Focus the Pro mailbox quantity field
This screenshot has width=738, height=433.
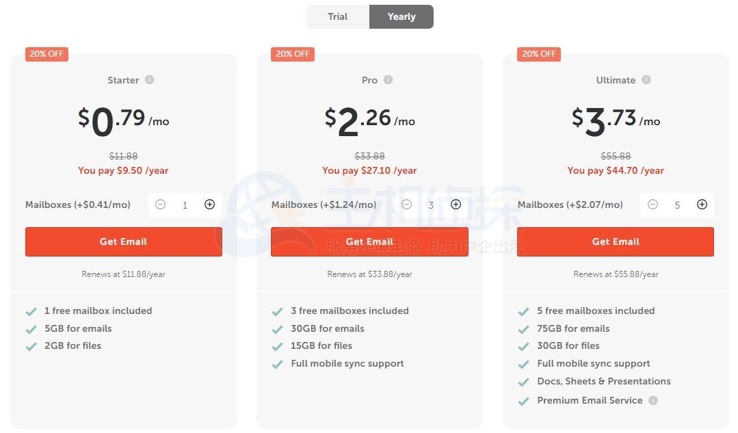431,205
